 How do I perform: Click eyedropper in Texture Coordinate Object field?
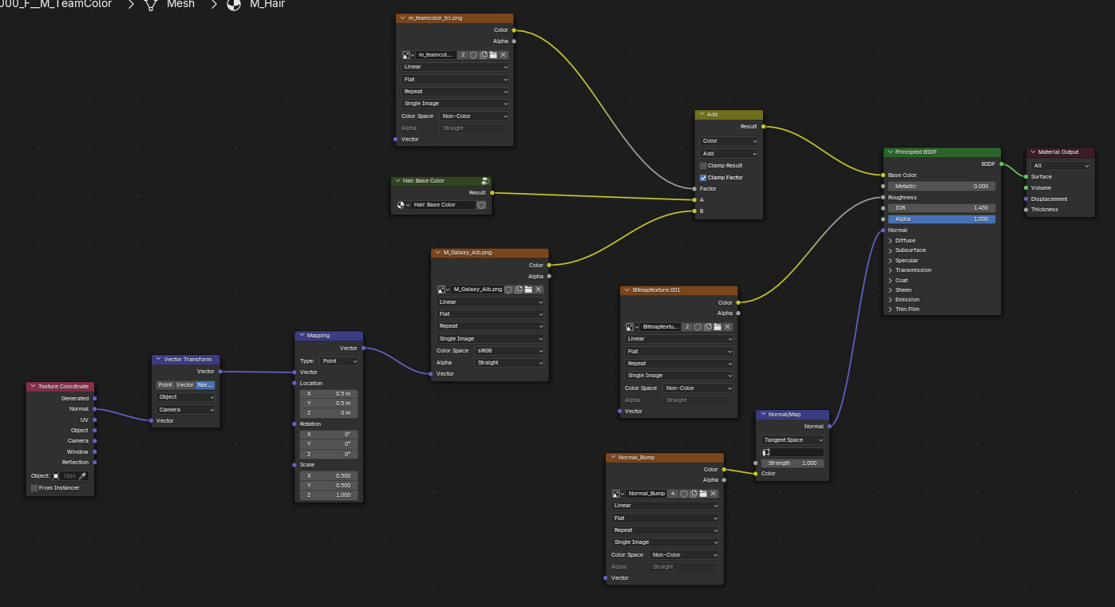coord(82,476)
